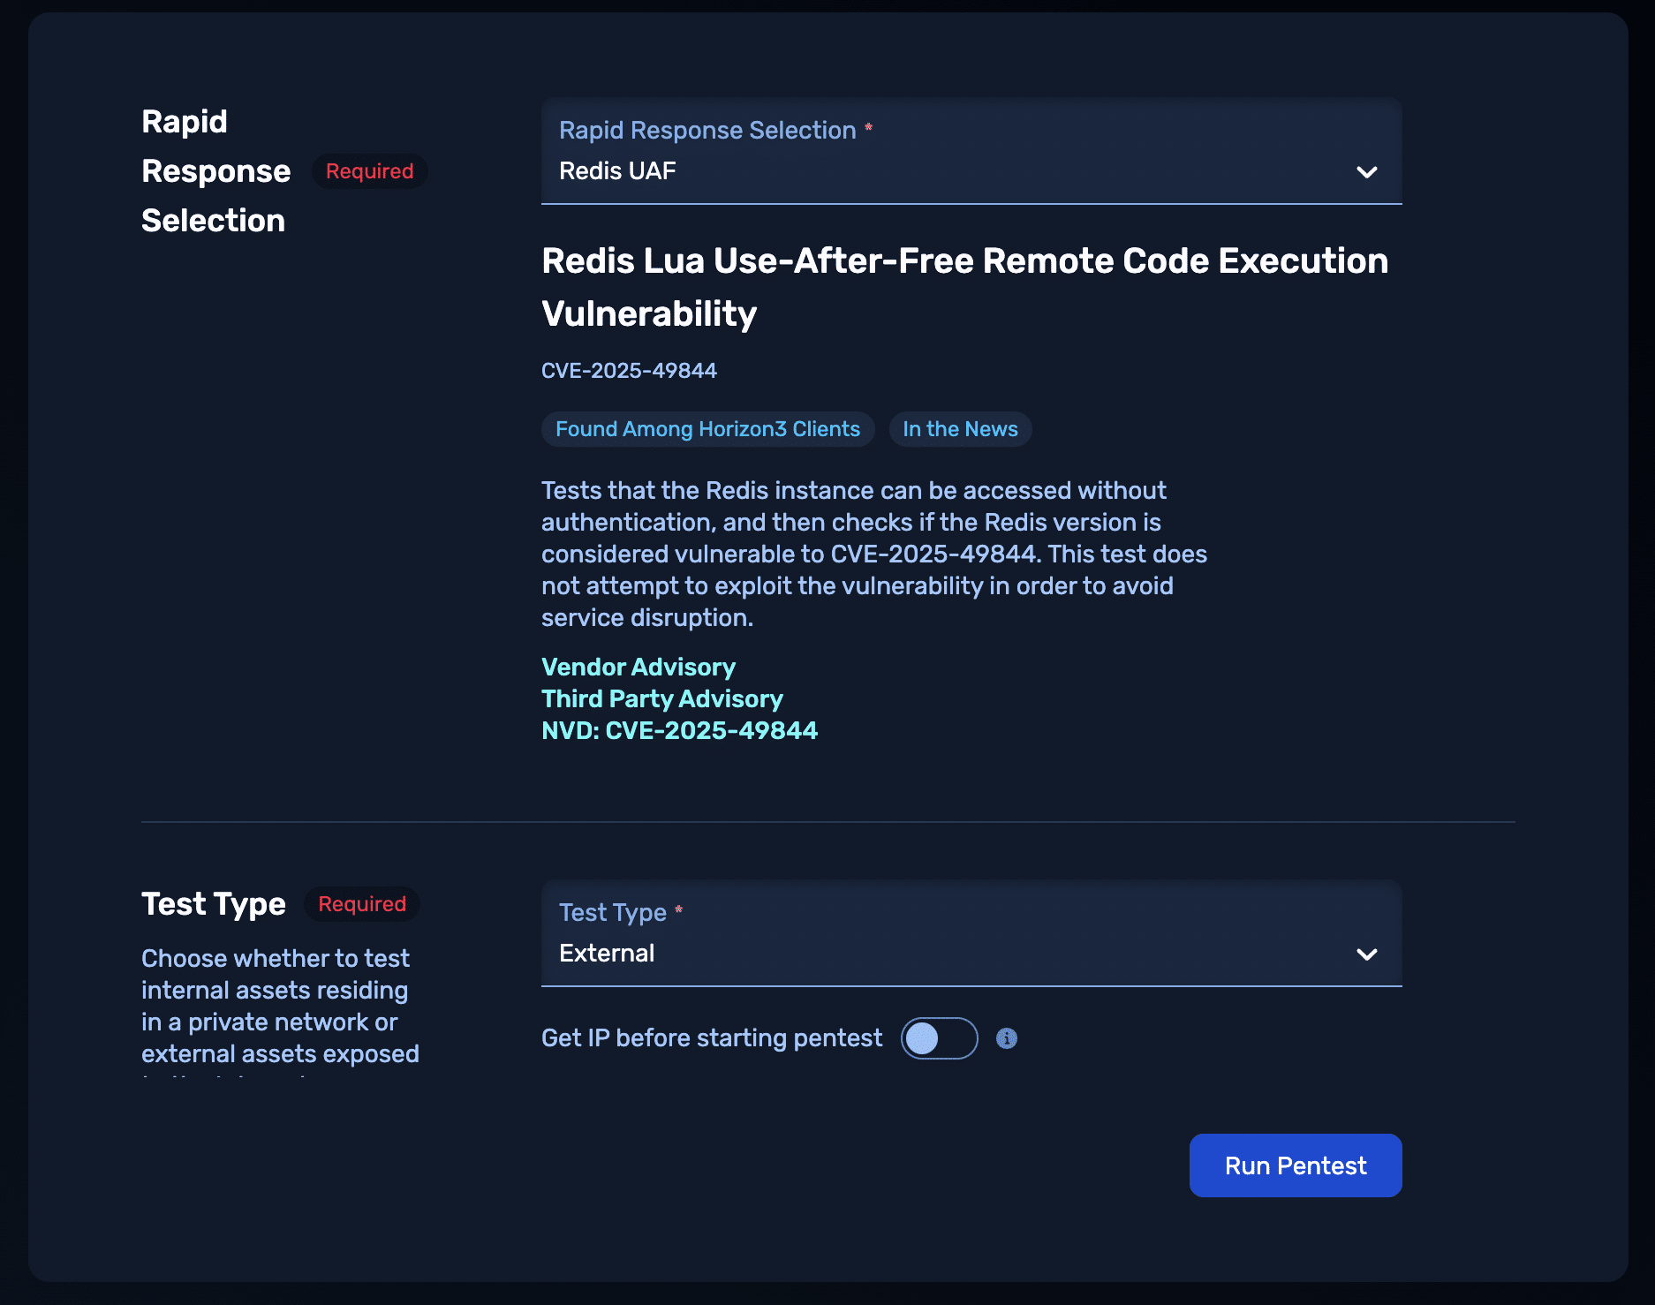Click the Run Pentest button
The image size is (1655, 1305).
pyautogui.click(x=1295, y=1165)
